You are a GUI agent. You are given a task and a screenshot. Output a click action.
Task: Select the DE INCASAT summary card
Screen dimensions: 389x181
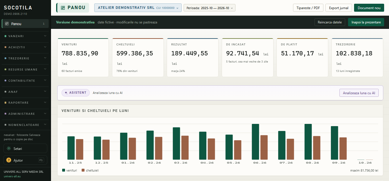tap(247, 58)
